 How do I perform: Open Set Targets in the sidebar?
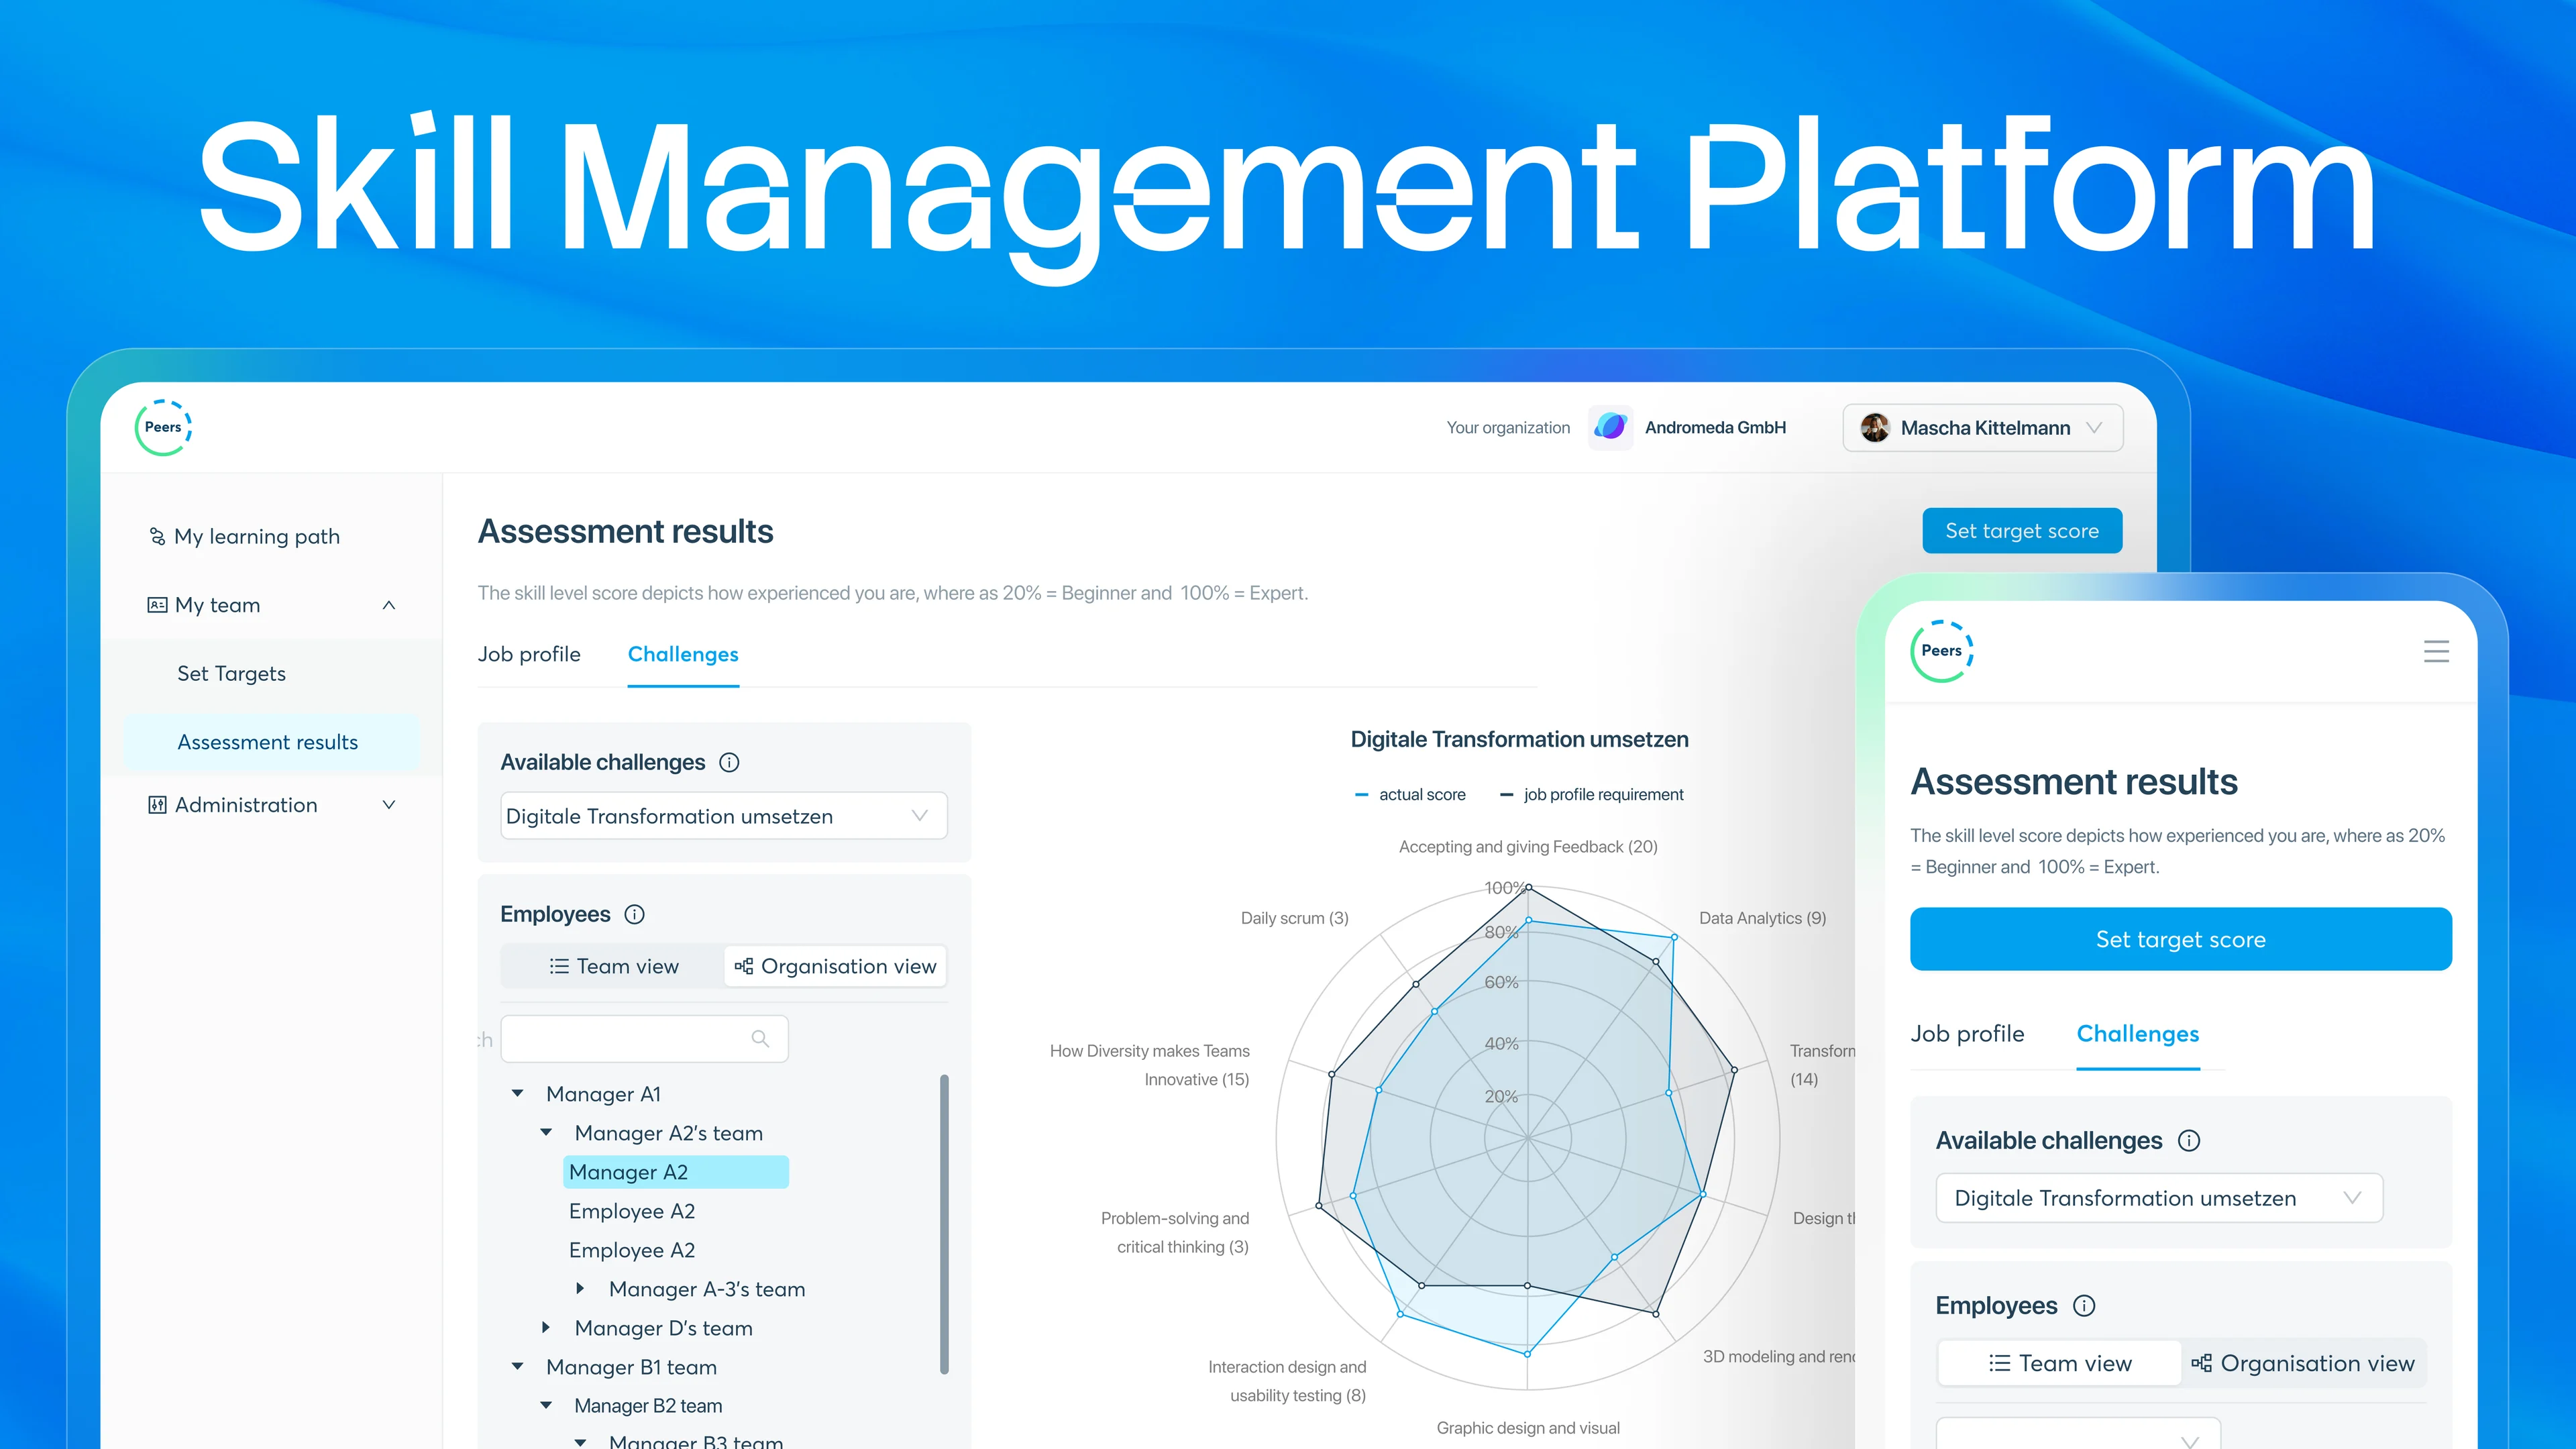click(x=231, y=674)
